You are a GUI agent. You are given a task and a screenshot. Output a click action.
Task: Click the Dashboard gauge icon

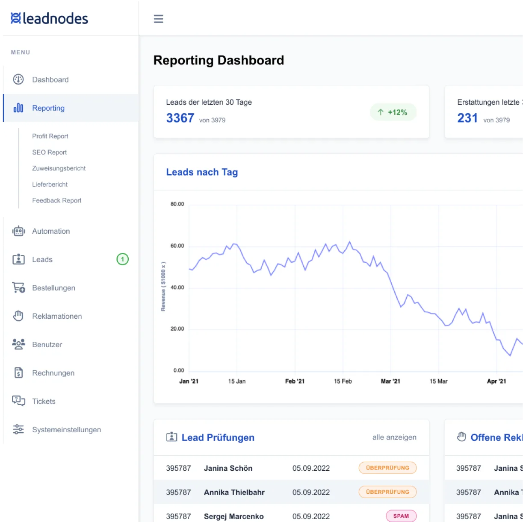(x=18, y=79)
